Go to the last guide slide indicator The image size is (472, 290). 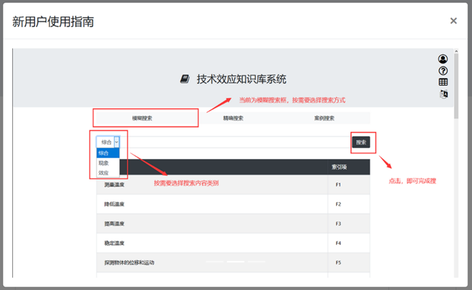pyautogui.click(x=256, y=261)
